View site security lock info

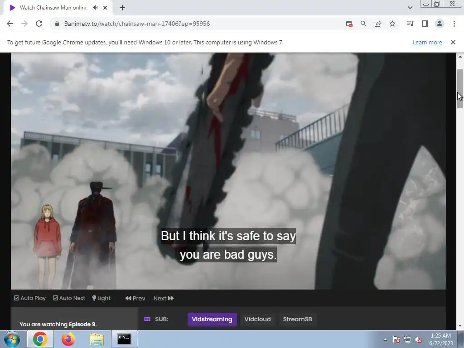(x=57, y=24)
